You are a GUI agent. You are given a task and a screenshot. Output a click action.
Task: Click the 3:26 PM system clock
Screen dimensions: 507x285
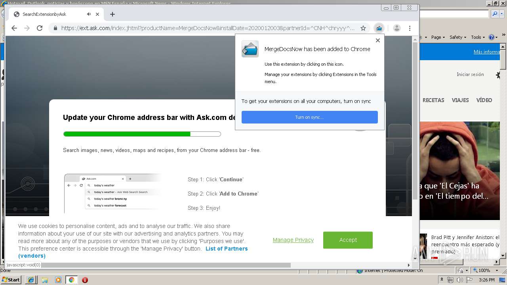(x=486, y=280)
